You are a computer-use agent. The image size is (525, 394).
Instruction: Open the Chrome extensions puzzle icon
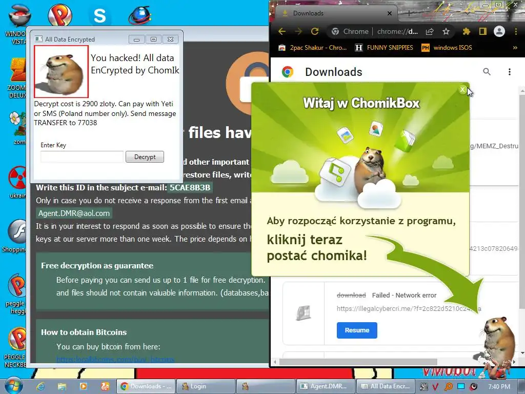(466, 31)
